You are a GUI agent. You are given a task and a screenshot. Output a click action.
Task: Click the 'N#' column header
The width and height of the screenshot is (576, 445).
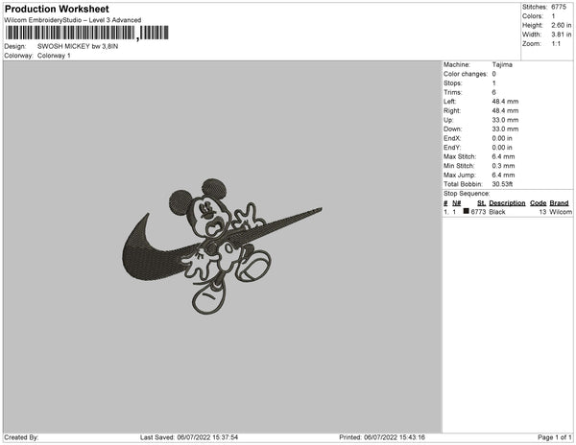point(456,203)
